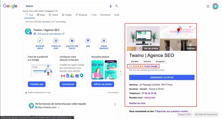Click the Extérieur photo thumbnail

(178, 45)
